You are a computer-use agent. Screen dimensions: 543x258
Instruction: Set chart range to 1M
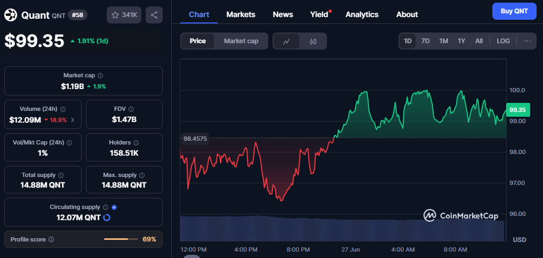pos(444,41)
